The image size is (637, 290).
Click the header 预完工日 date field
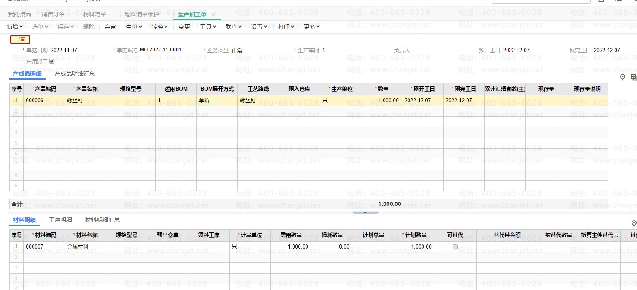[x=614, y=50]
